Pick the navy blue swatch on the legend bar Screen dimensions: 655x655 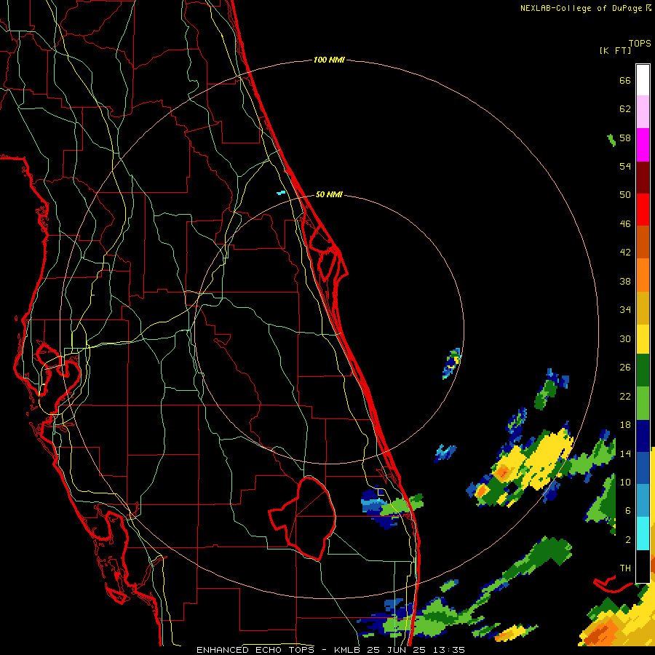click(x=643, y=436)
